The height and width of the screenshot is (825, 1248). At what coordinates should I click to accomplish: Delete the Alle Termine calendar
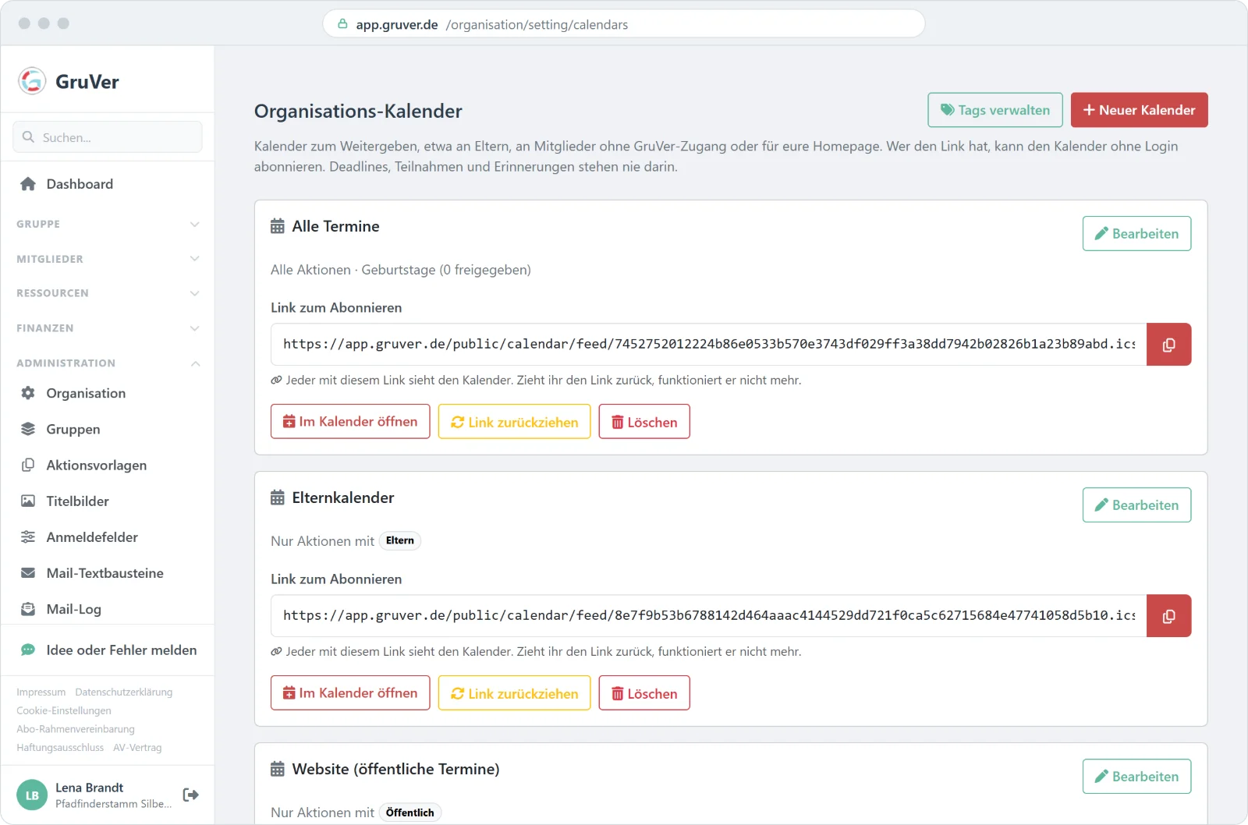point(644,421)
